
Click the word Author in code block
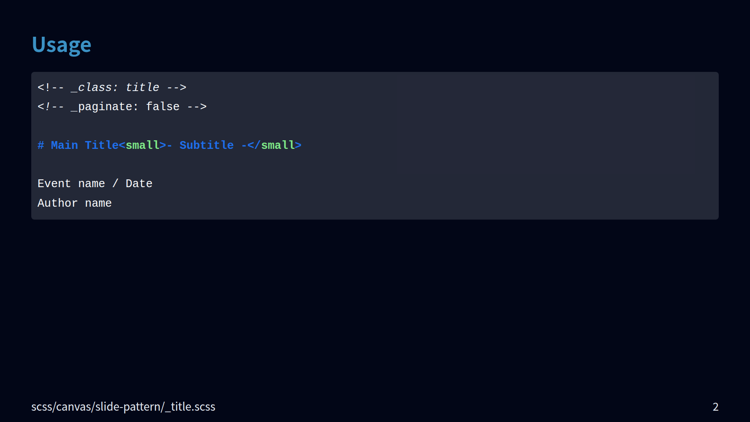click(57, 203)
